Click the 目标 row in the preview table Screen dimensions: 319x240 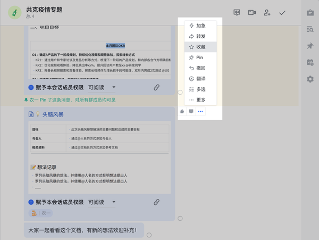(99, 129)
